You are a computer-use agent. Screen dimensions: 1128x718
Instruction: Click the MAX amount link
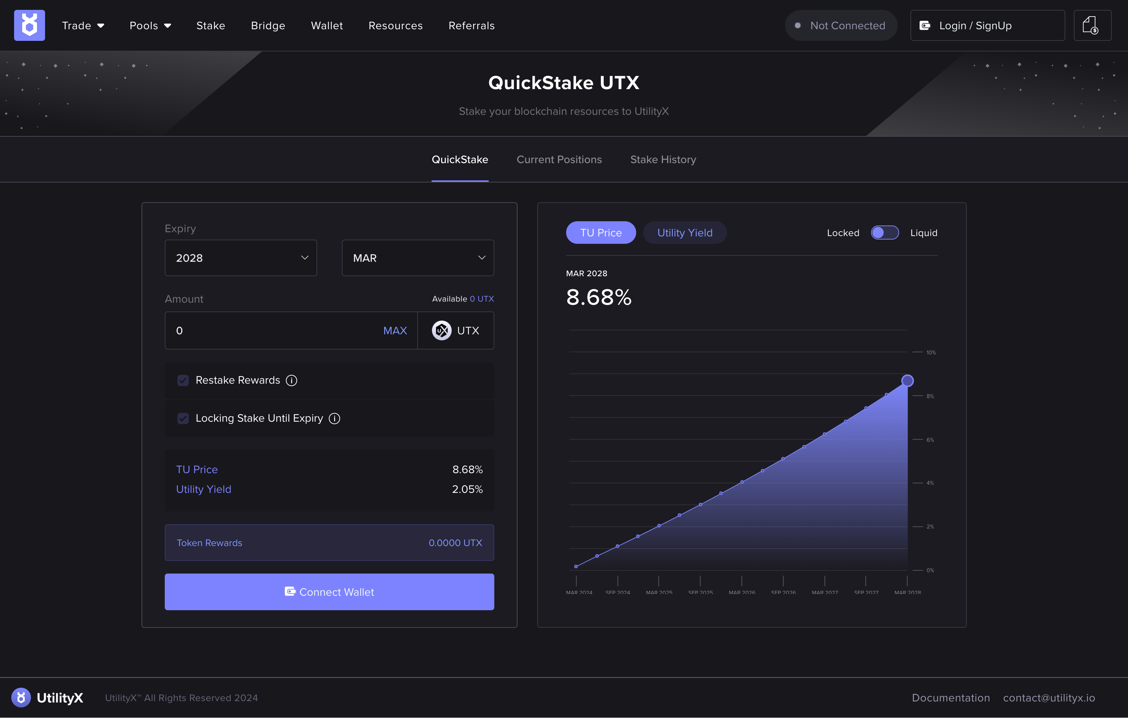pos(394,330)
